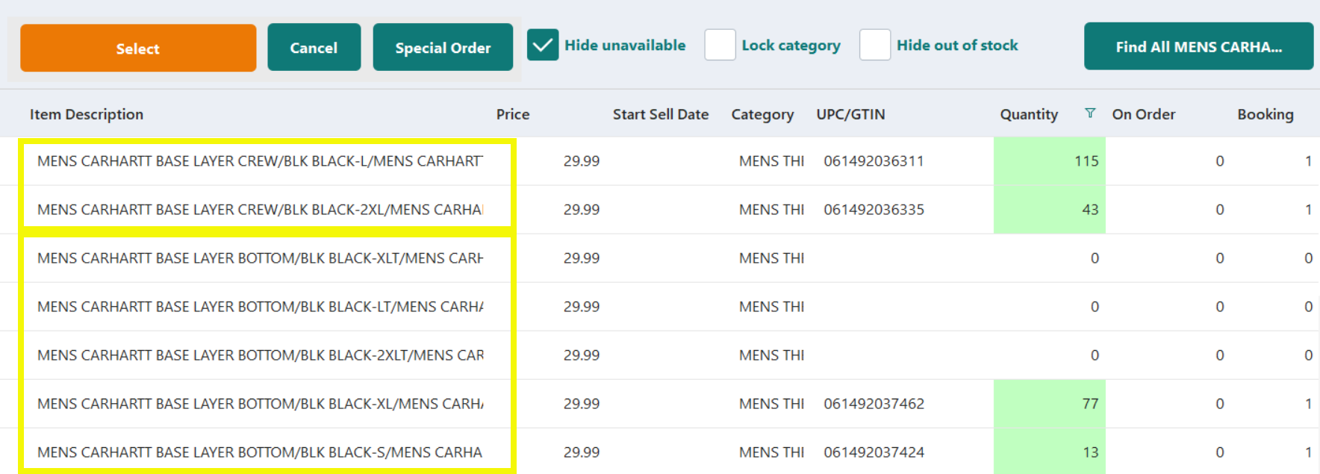
Task: Click UPC 061492036335
Action: [874, 210]
